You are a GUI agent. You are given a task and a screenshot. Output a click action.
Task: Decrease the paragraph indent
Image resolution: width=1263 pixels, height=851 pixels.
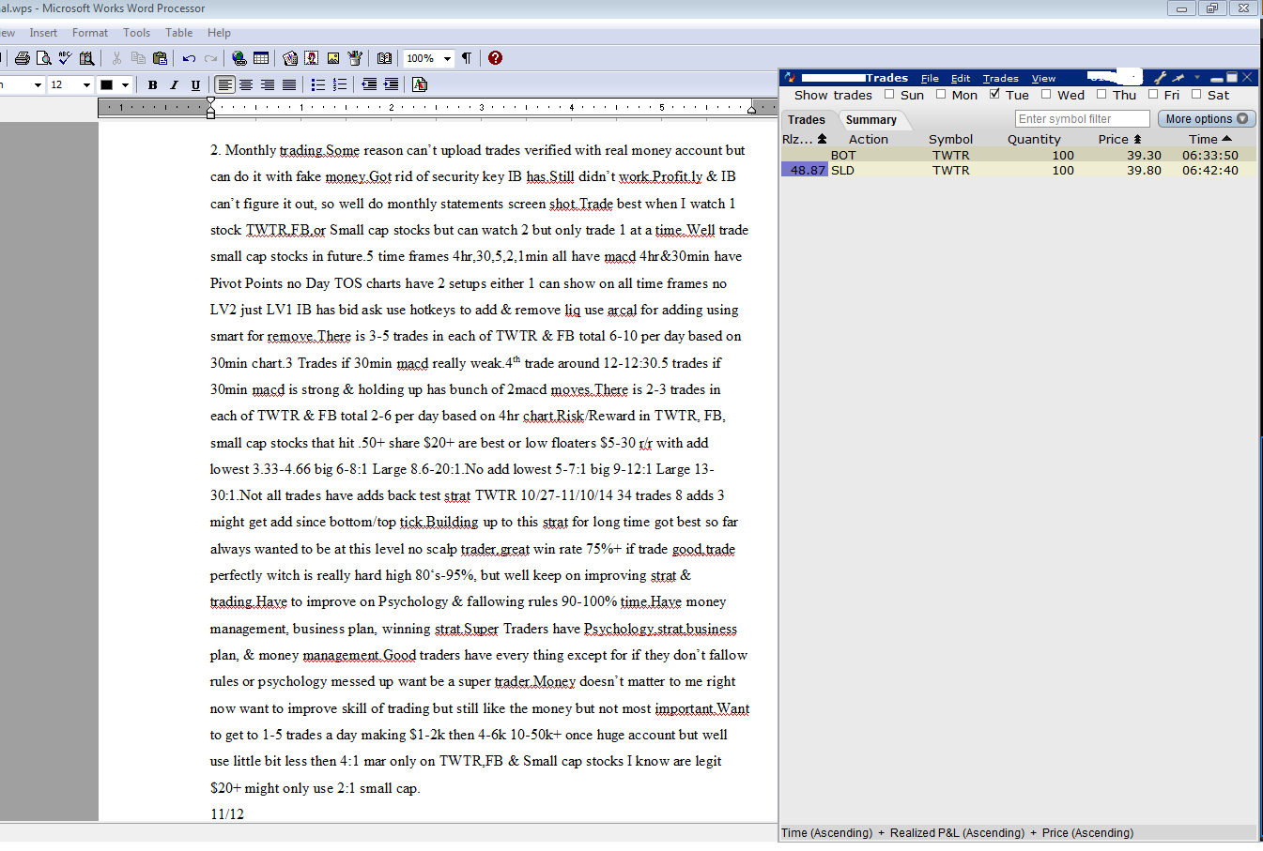pyautogui.click(x=369, y=84)
